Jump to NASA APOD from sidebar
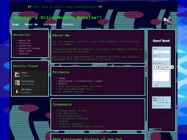This screenshot has width=187, height=140. (25, 51)
